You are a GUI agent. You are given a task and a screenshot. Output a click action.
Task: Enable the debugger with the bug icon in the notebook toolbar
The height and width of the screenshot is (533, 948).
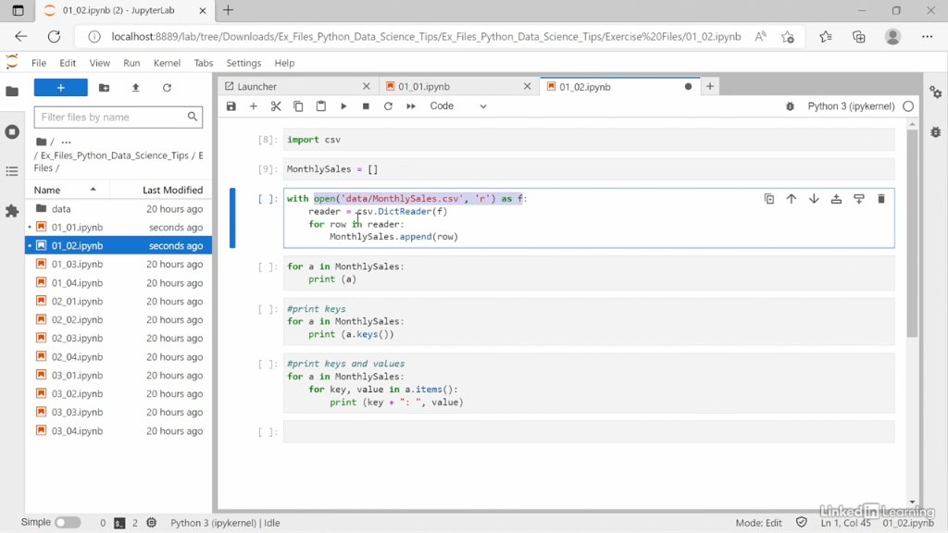pyautogui.click(x=790, y=106)
